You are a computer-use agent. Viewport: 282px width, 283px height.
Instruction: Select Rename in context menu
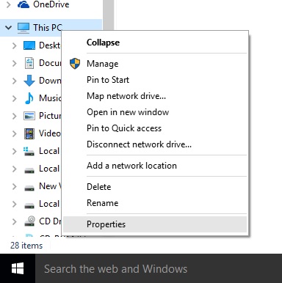click(x=155, y=203)
